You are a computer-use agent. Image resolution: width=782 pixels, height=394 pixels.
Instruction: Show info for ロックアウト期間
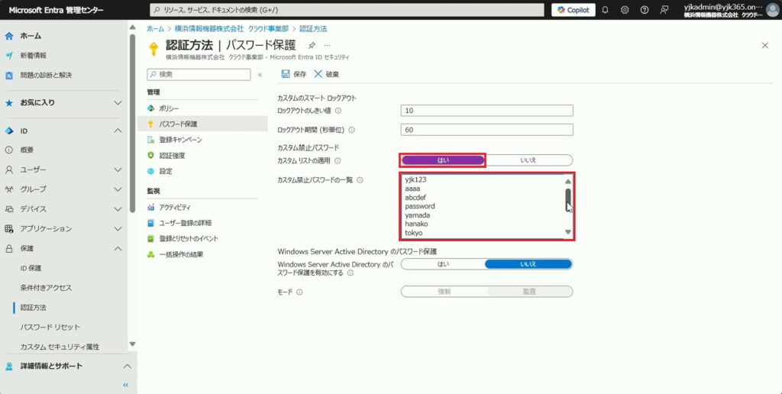351,130
